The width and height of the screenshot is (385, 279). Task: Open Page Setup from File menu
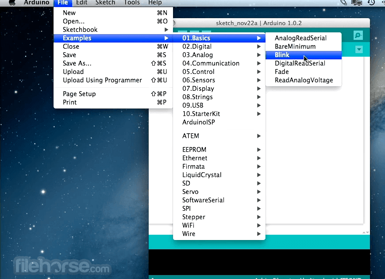click(x=113, y=93)
